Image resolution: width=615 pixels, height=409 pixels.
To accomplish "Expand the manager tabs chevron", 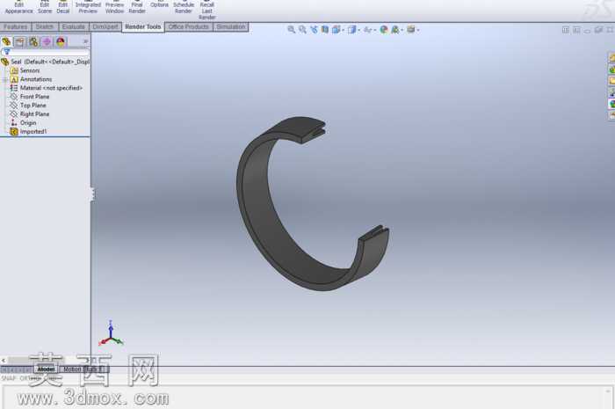I will [85, 41].
